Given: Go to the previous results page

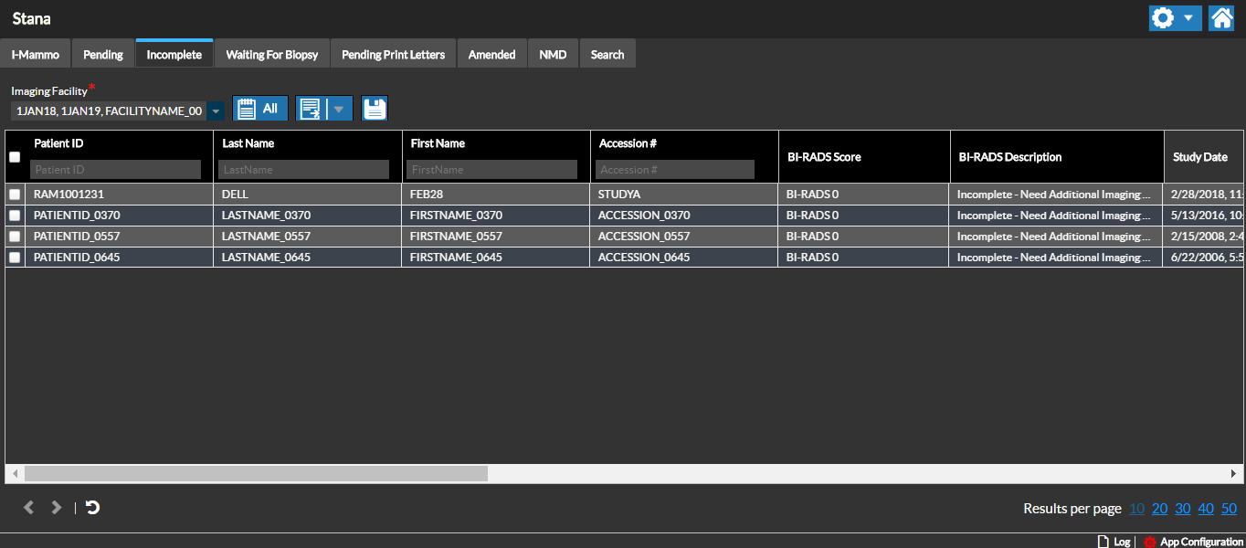Looking at the screenshot, I should 29,508.
